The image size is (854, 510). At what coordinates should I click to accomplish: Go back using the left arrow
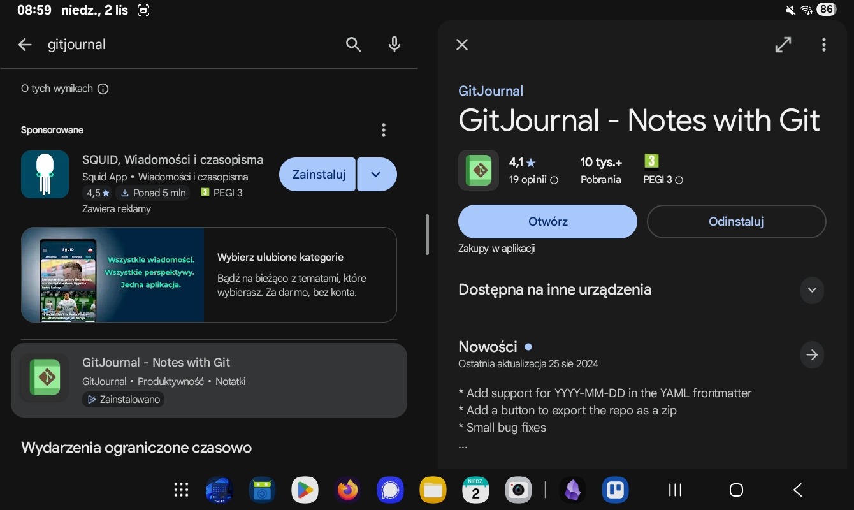coord(25,44)
